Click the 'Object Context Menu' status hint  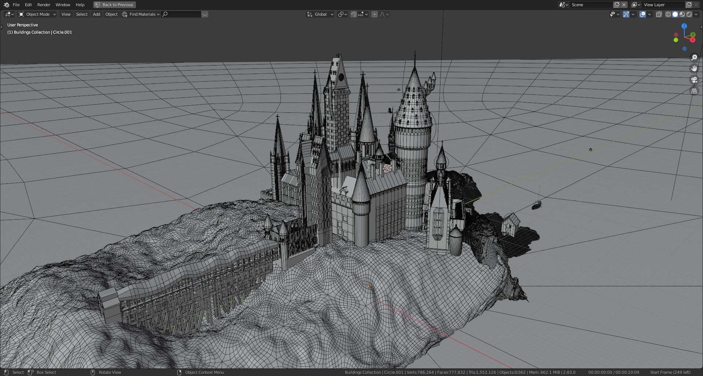(204, 372)
